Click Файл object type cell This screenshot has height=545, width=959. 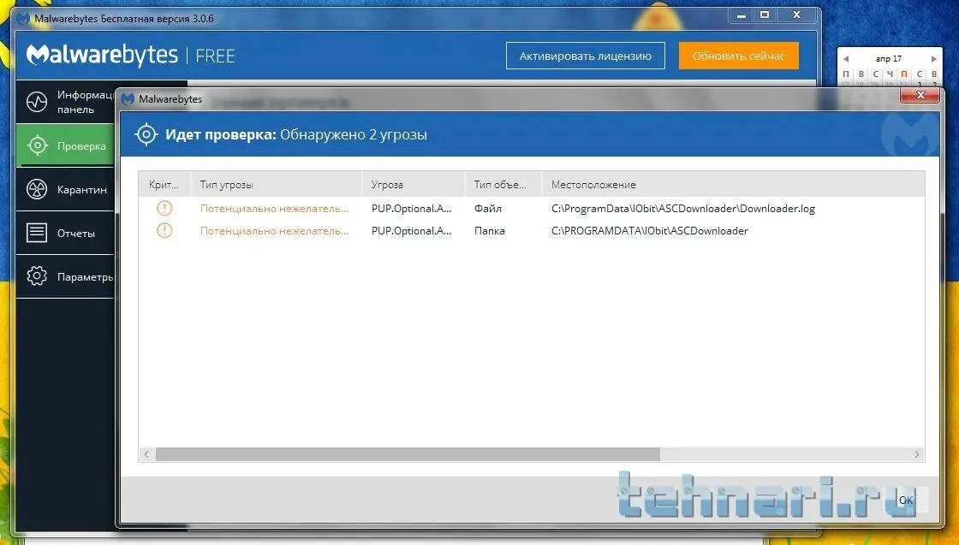tap(488, 209)
